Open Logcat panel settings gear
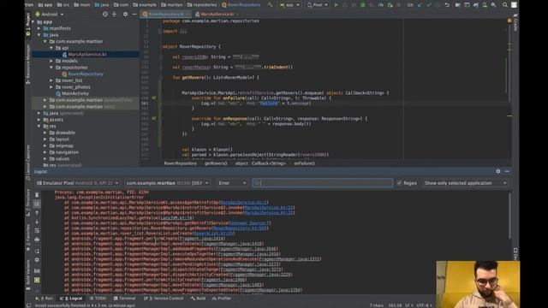 (498, 171)
